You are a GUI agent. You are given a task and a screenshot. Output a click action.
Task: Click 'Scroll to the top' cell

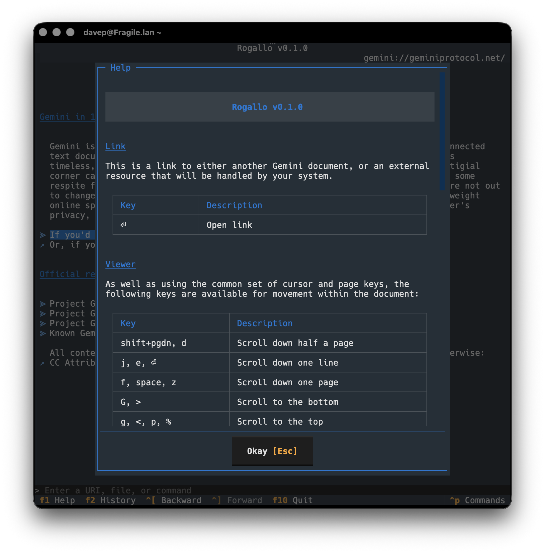[x=328, y=420]
